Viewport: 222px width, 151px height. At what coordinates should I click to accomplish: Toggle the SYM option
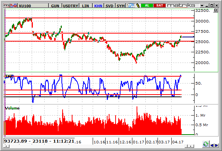tap(121, 6)
